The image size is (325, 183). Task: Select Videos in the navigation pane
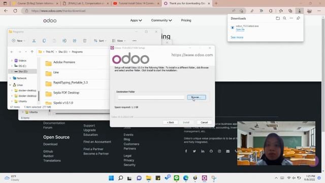pos(22,60)
